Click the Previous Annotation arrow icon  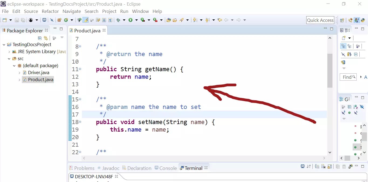point(207,20)
